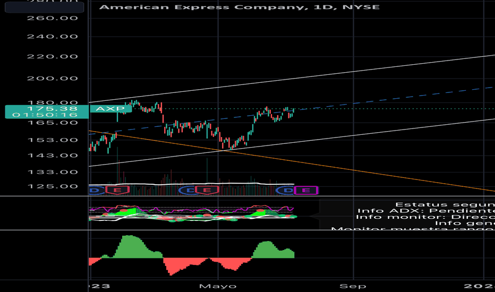Click the Info monitor status line
The height and width of the screenshot is (292, 495).
tap(425, 217)
